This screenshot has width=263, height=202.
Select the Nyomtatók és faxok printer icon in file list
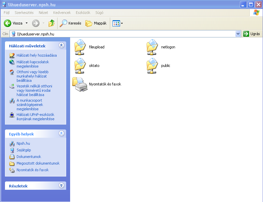[x=80, y=84]
